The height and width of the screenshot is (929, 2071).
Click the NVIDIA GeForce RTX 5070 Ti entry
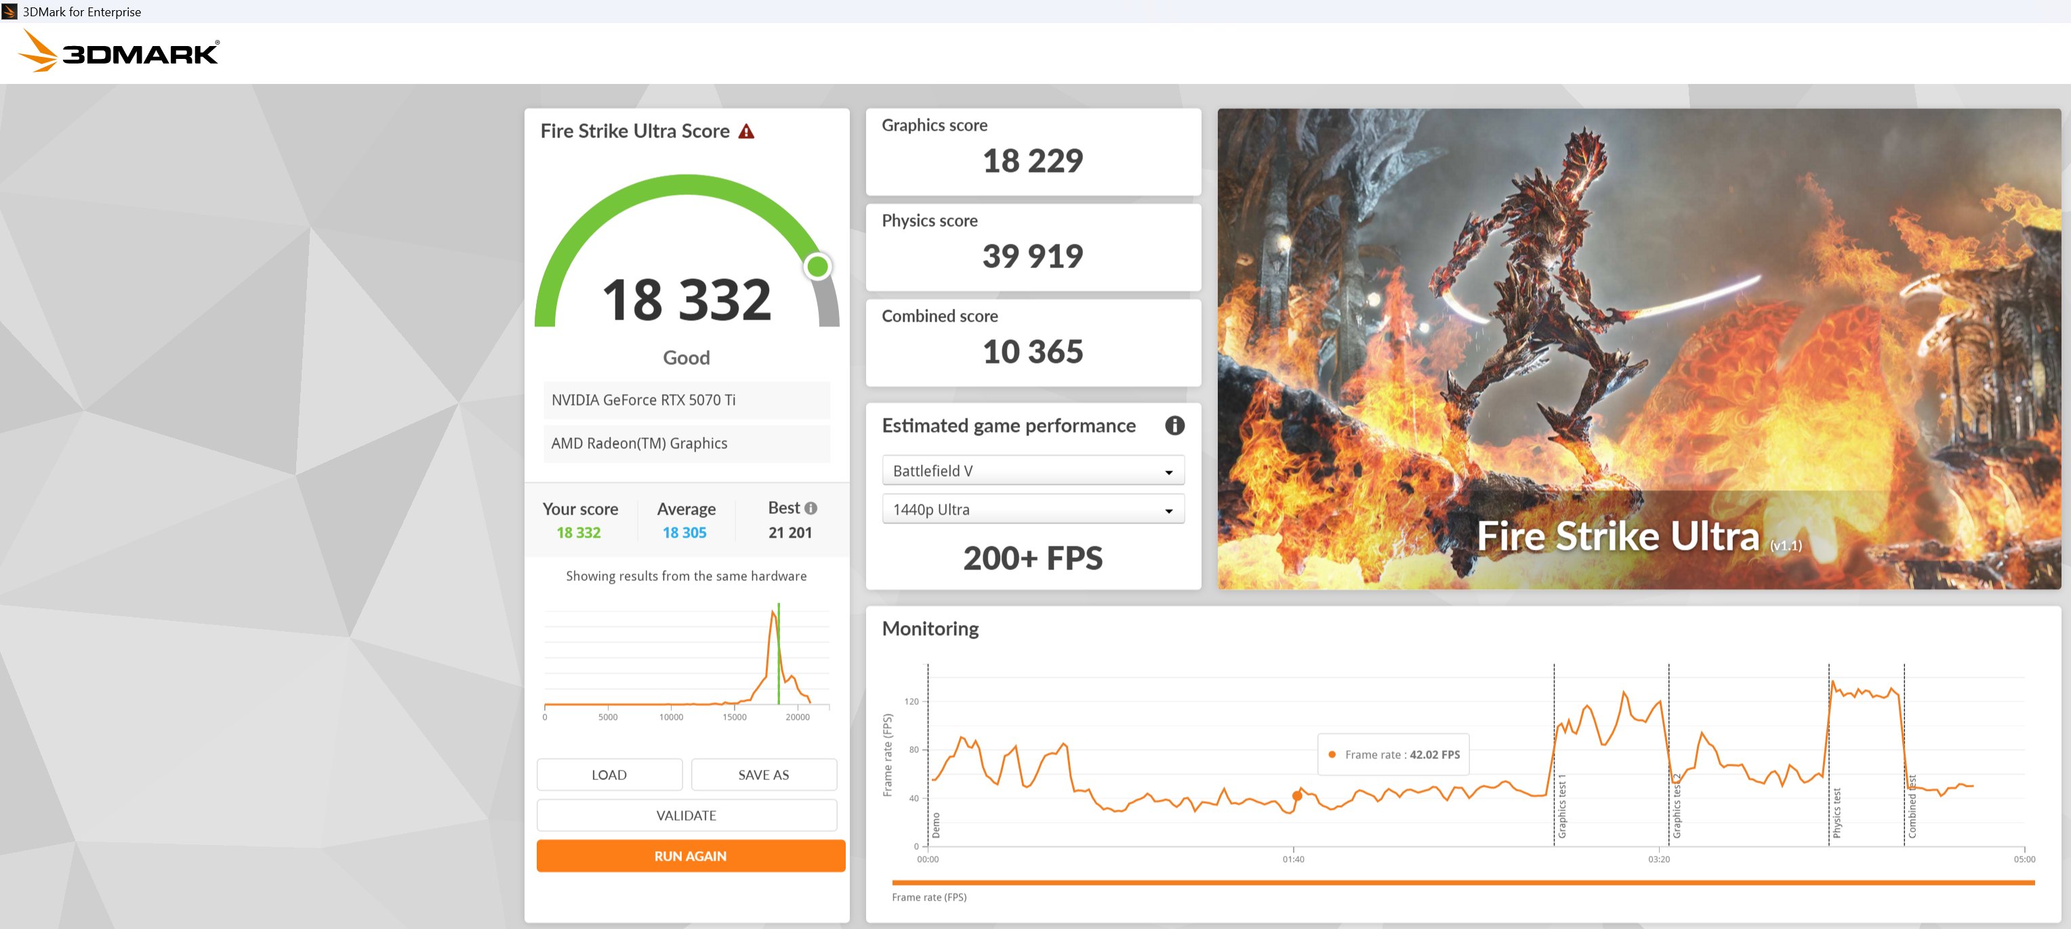[686, 400]
